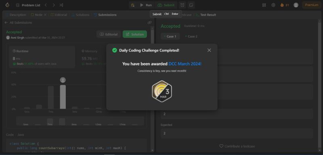Open the timer alarm clock icon
This screenshot has width=323, height=155.
click(182, 5)
